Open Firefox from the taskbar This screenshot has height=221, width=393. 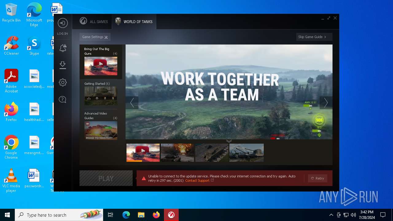pos(156,215)
